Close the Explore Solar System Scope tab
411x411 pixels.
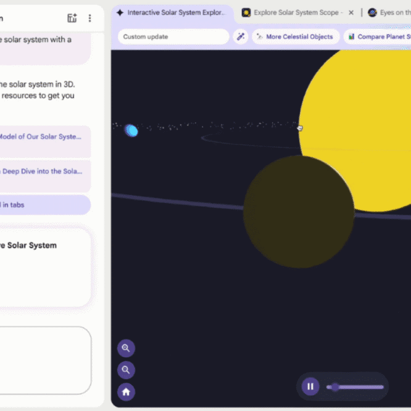point(351,12)
